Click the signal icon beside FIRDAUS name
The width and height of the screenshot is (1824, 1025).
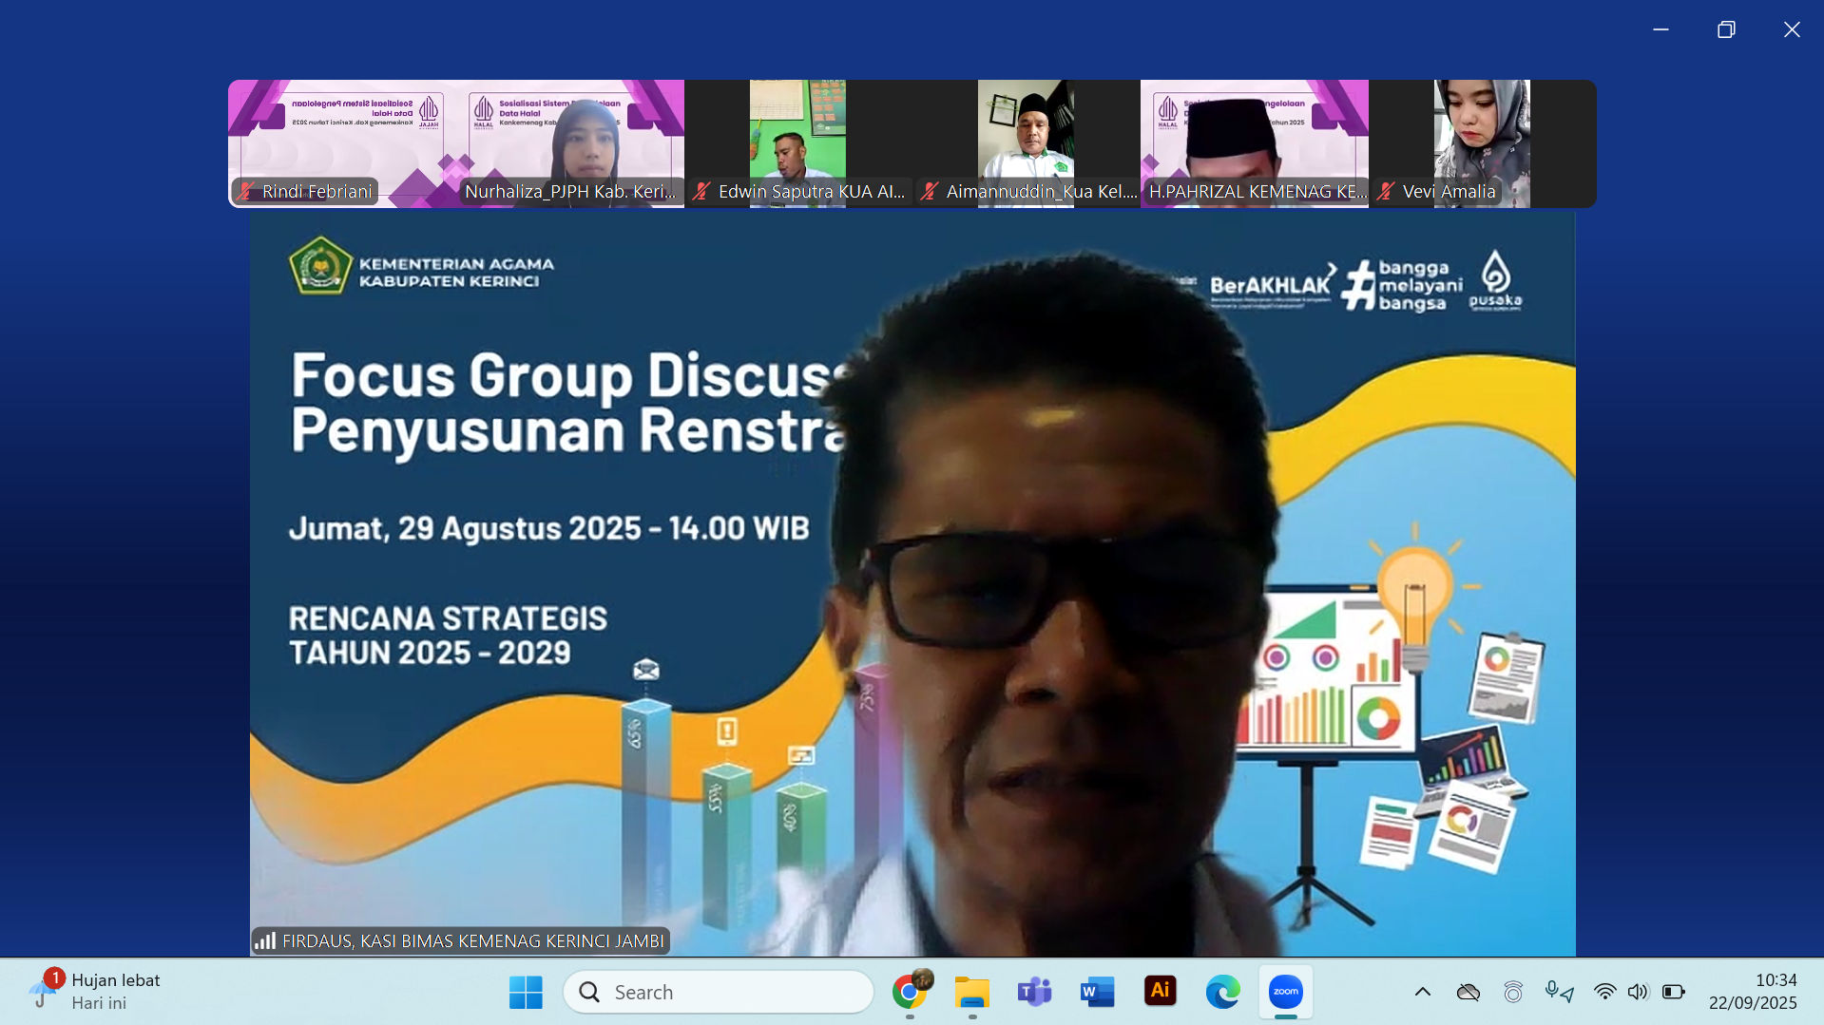pyautogui.click(x=265, y=940)
